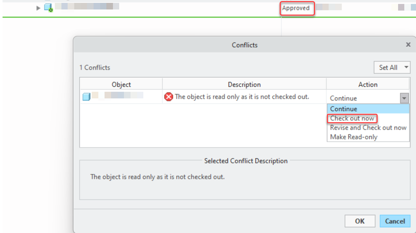Click the part icon in the conflict row
416x233 pixels.
(86, 97)
